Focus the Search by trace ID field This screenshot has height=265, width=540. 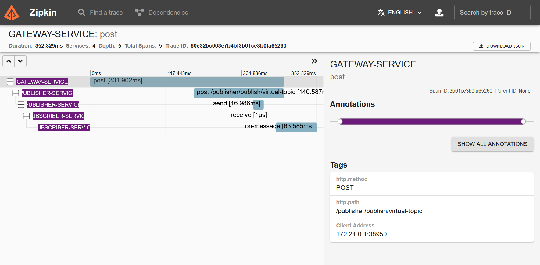[x=492, y=13]
